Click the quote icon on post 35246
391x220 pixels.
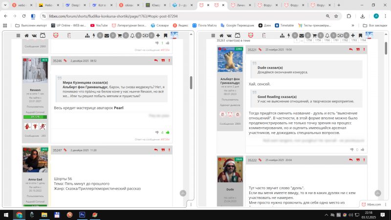point(163,61)
